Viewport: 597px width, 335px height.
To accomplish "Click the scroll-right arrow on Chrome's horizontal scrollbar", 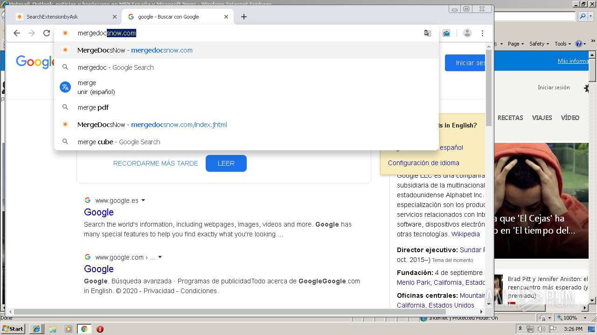I will (481, 312).
